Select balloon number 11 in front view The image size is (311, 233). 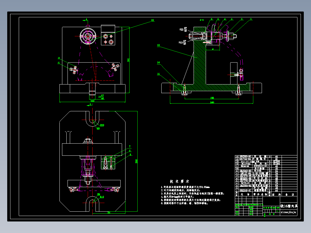coord(59,63)
